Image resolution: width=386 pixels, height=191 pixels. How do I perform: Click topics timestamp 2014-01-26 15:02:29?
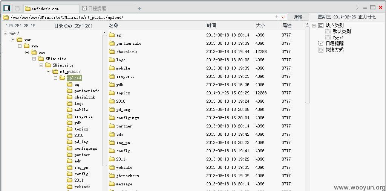[x=228, y=93]
